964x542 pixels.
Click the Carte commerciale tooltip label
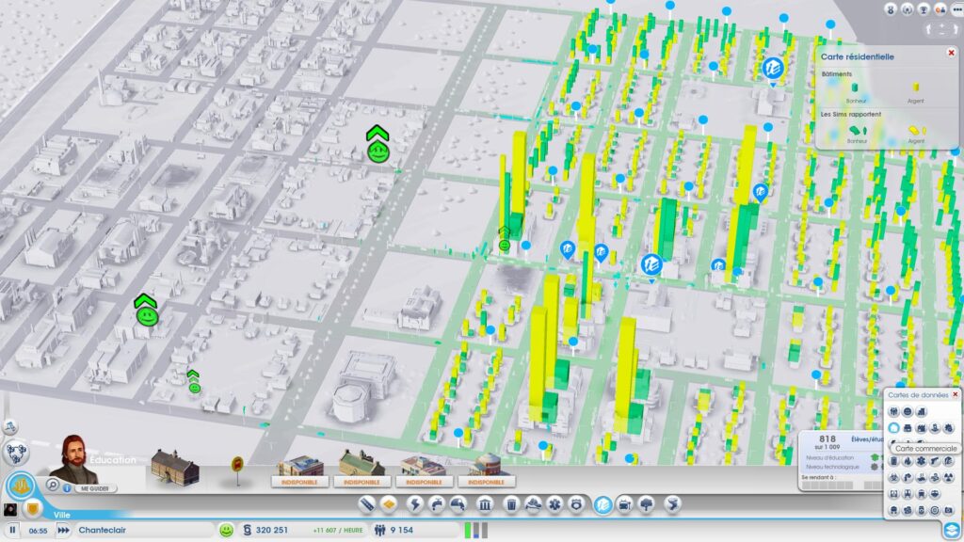pyautogui.click(x=925, y=449)
